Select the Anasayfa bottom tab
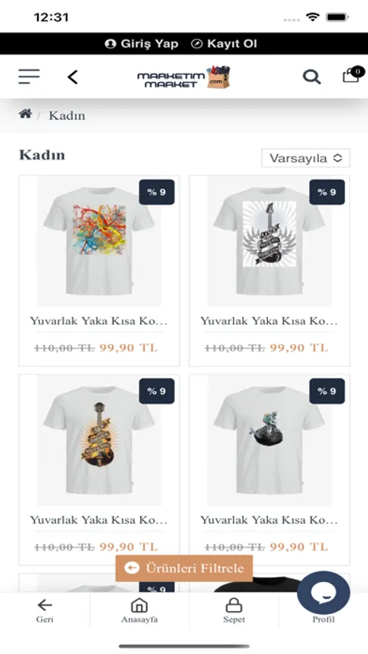This screenshot has height=654, width=368. pos(139,610)
